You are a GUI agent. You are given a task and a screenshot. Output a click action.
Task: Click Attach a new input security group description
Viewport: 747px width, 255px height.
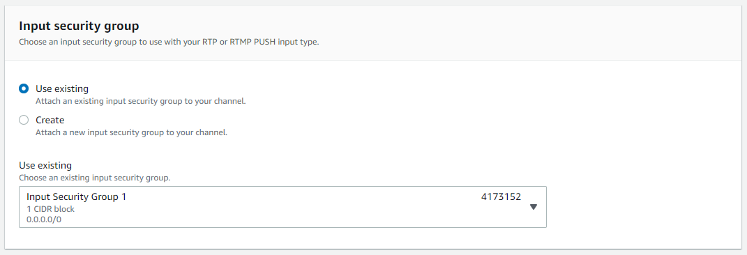132,132
